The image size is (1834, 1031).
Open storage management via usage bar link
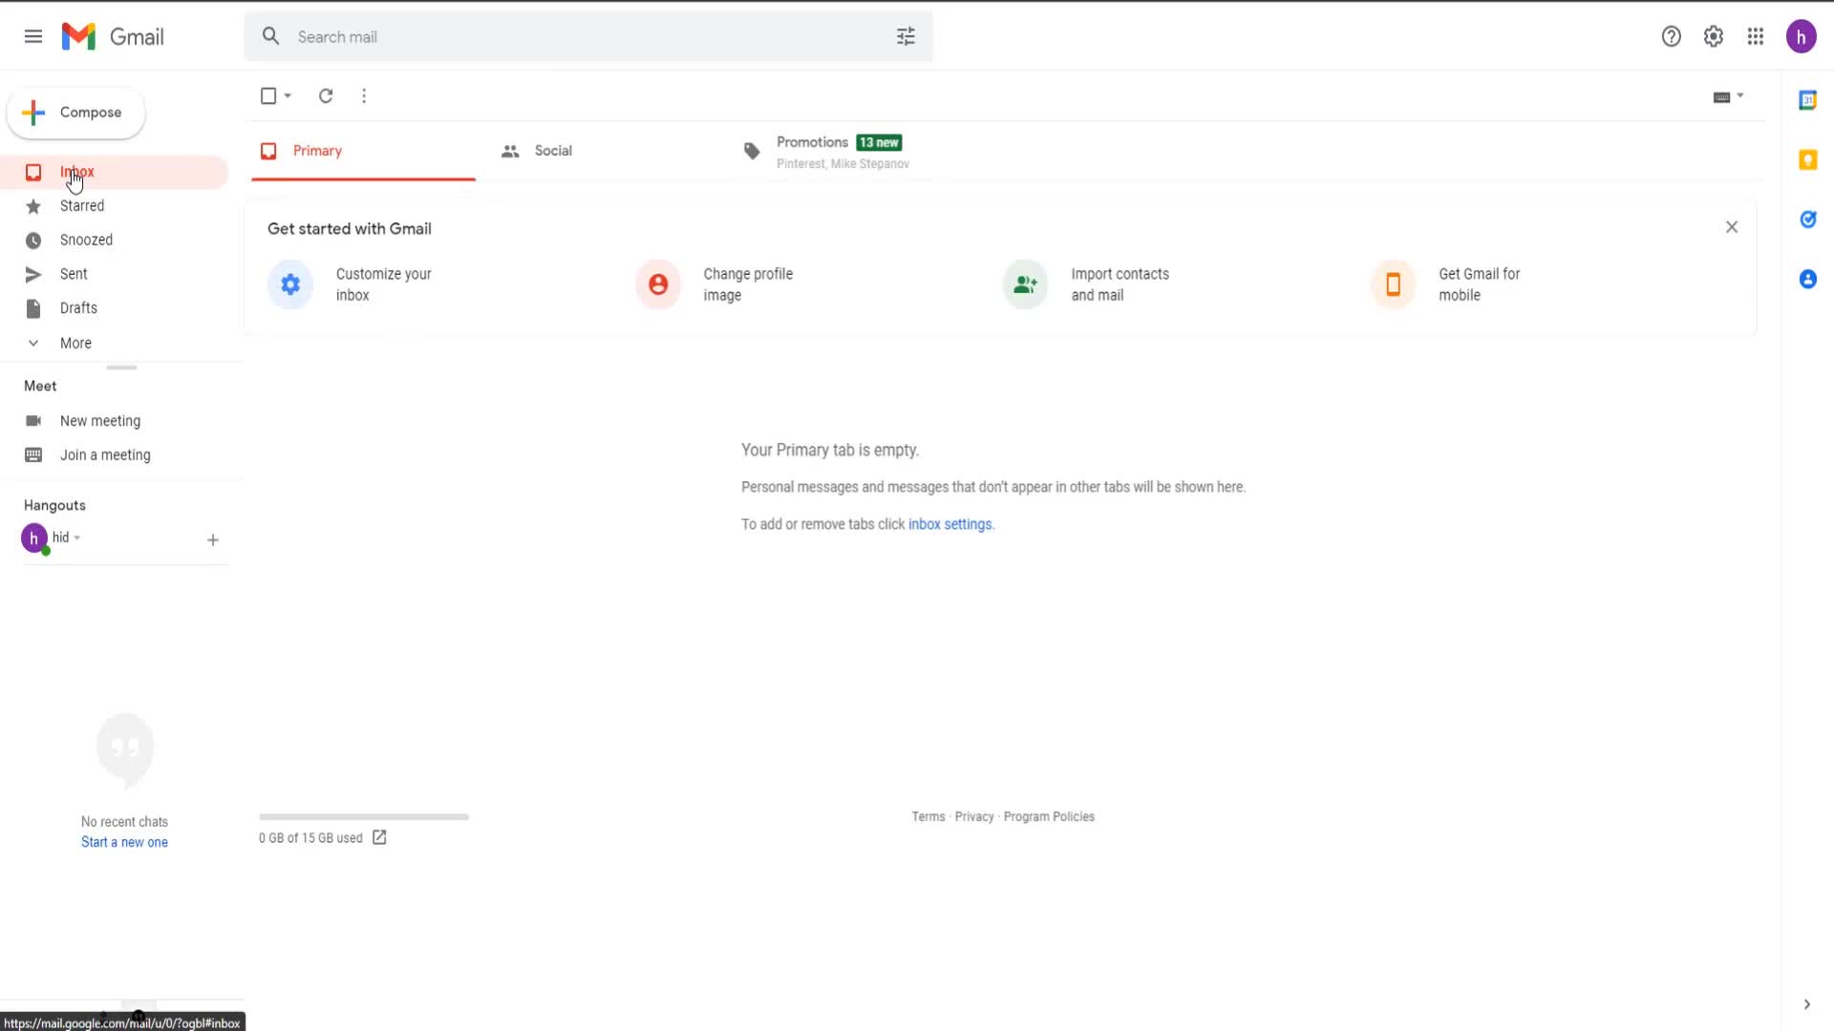[x=379, y=837]
